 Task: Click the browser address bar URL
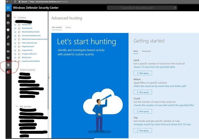click(x=49, y=2)
